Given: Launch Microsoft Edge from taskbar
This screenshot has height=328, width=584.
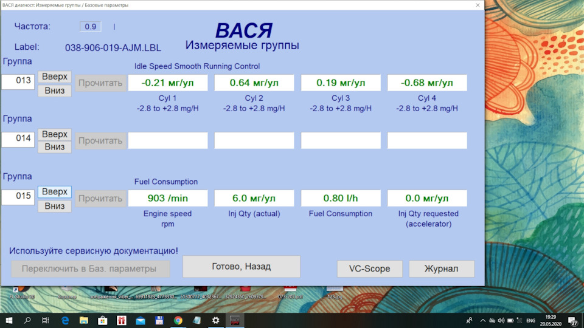Looking at the screenshot, I should [65, 320].
